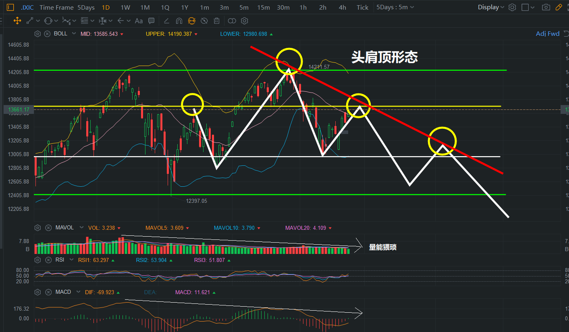Remove the MAVOL indicator

(x=48, y=228)
